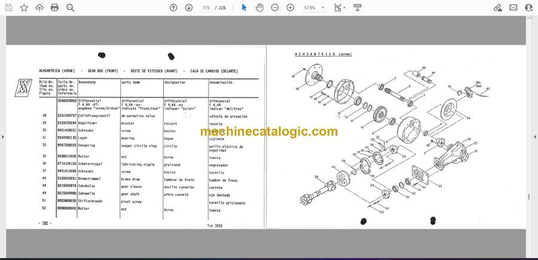Click the 'engrasador' denominación entry
538x260 pixels.
pos(219,166)
